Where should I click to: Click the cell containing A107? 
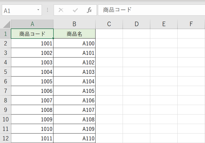coord(74,110)
